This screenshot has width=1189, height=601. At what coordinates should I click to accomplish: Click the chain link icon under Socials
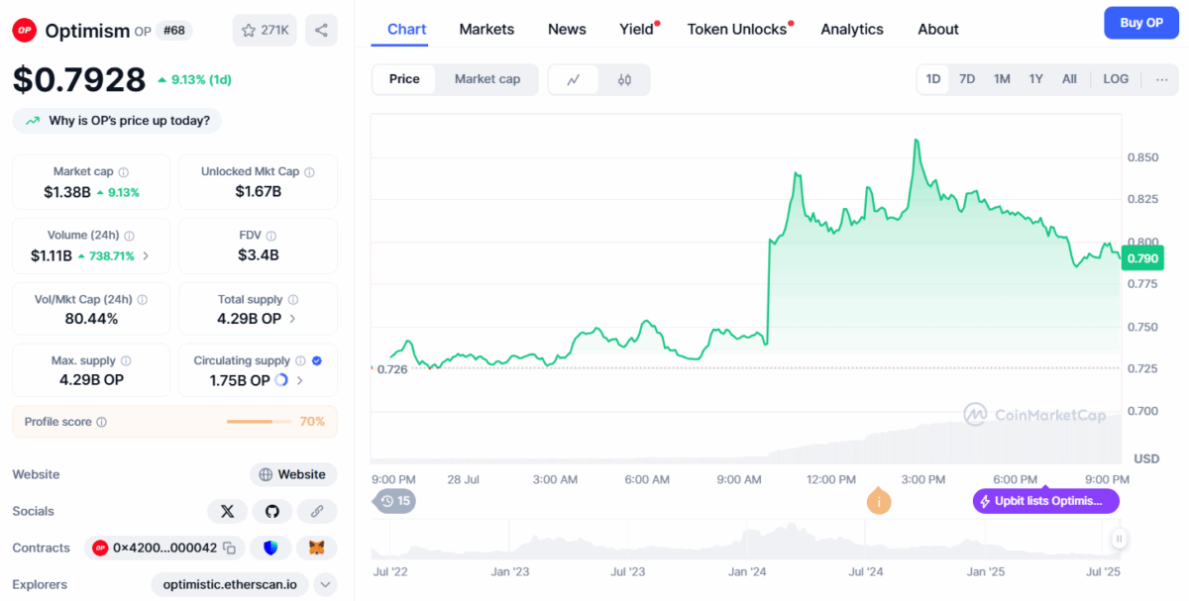pyautogui.click(x=317, y=511)
